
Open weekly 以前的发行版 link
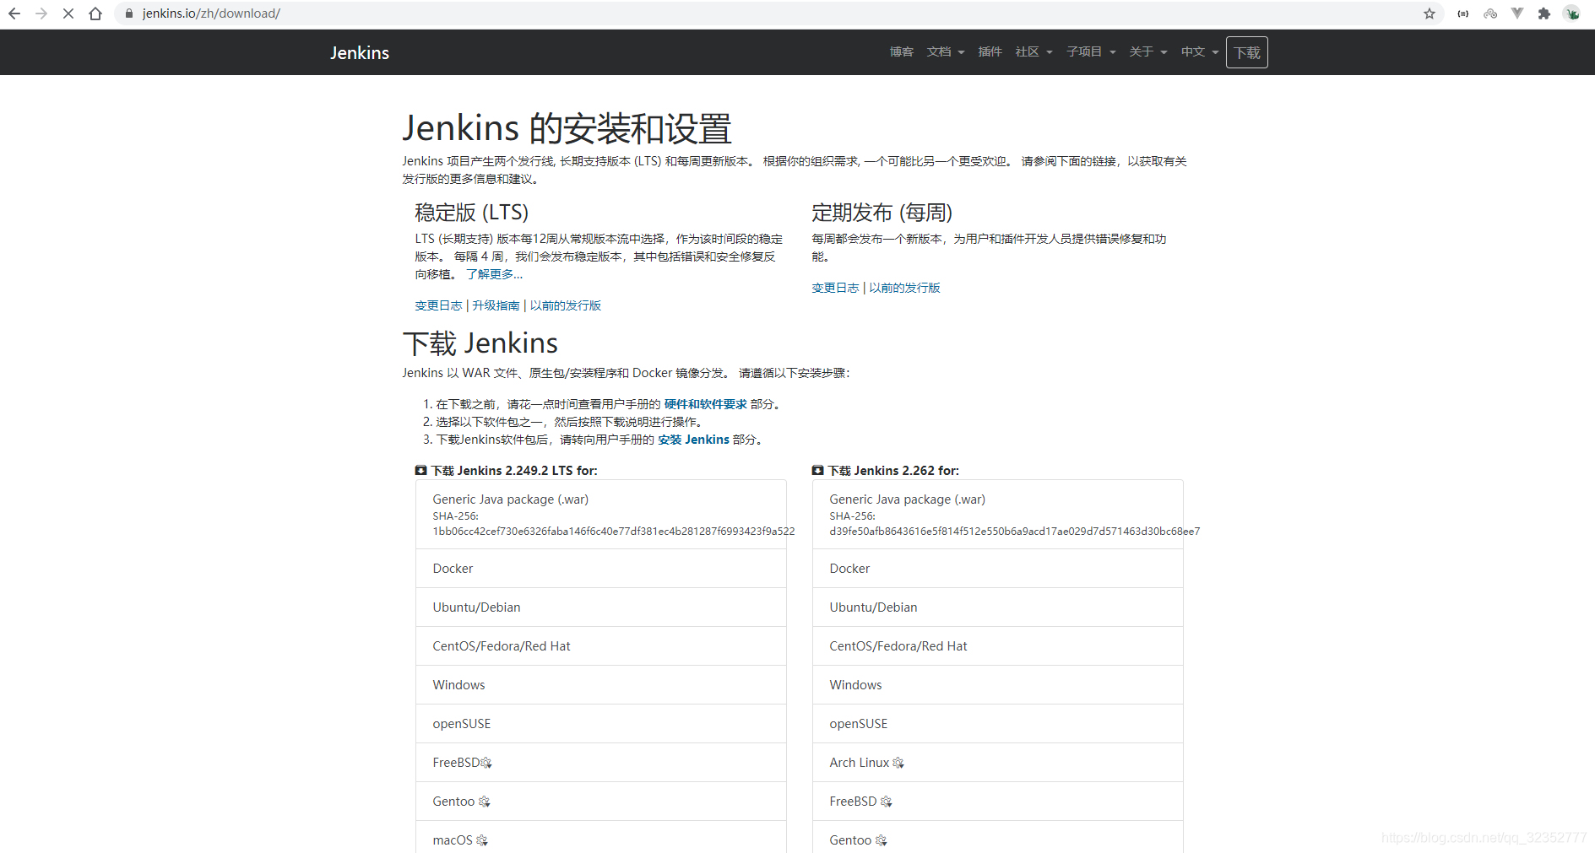[x=904, y=288]
